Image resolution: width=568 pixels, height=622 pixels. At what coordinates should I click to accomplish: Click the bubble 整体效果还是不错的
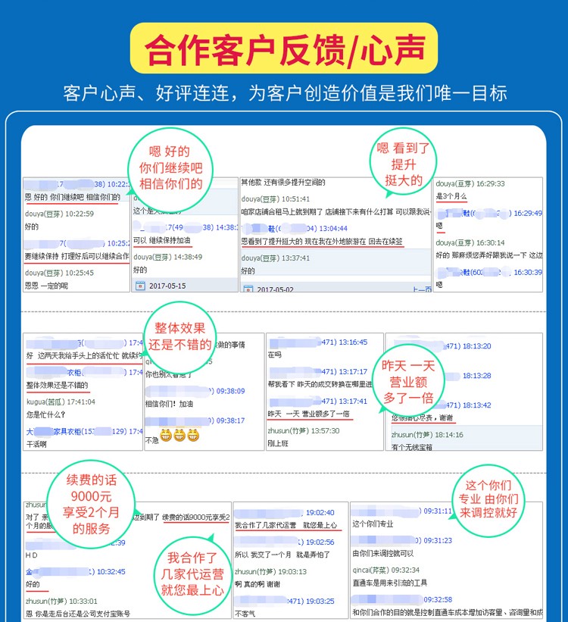pos(180,336)
